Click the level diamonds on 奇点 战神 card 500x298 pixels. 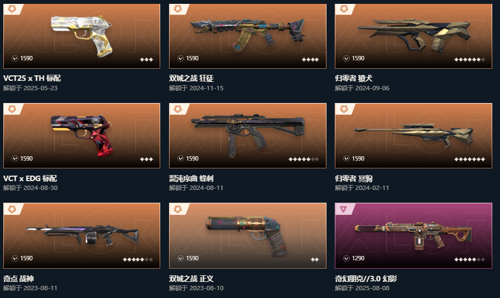[x=138, y=259]
